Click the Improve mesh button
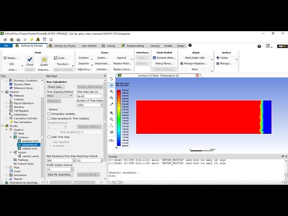288x216 pixels. 44,70
